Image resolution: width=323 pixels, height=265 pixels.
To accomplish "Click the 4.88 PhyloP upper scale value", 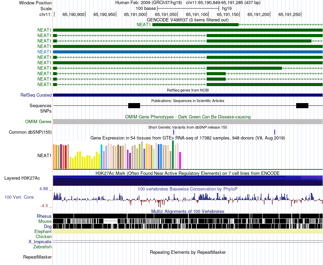I will (44, 189).
